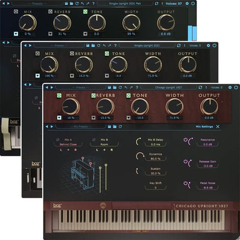
Task: Redo in Chicago Upright window toolbar
Action: (131, 87)
